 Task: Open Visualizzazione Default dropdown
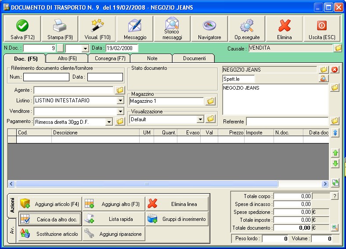[200, 119]
